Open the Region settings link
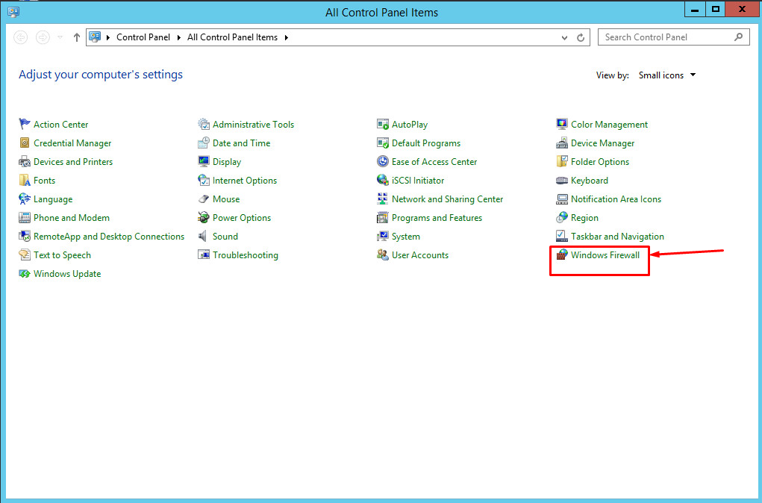762x503 pixels. point(584,218)
